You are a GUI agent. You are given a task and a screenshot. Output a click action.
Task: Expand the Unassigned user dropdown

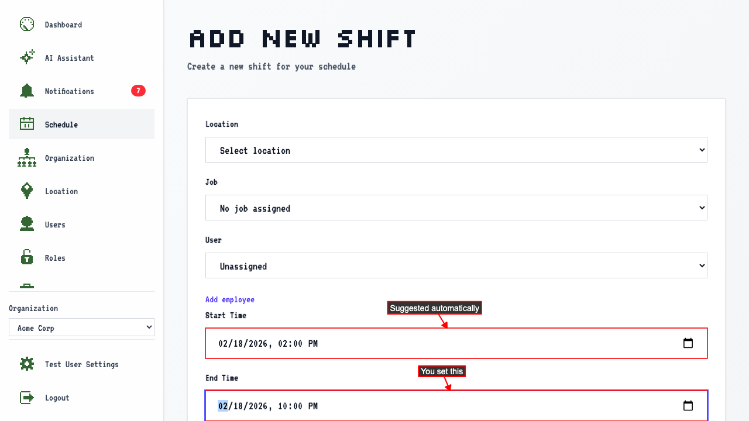click(x=456, y=265)
